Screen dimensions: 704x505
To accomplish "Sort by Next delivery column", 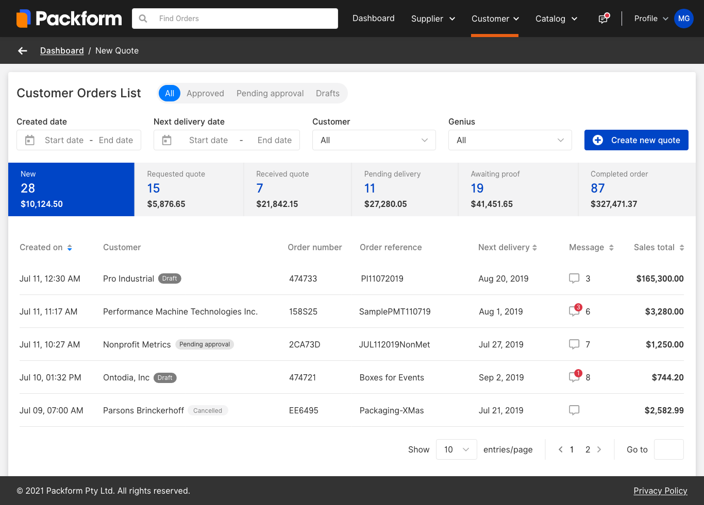I will 535,248.
